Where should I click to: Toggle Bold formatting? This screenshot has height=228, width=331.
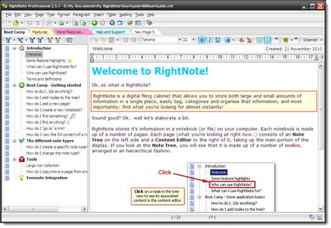click(202, 40)
